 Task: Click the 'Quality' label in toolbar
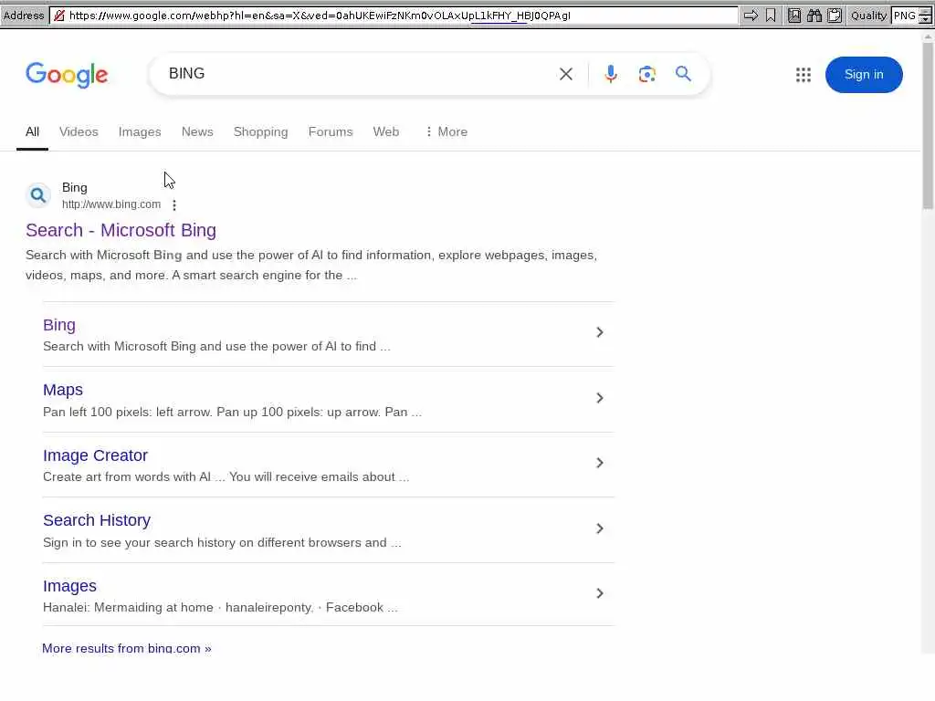(x=868, y=16)
